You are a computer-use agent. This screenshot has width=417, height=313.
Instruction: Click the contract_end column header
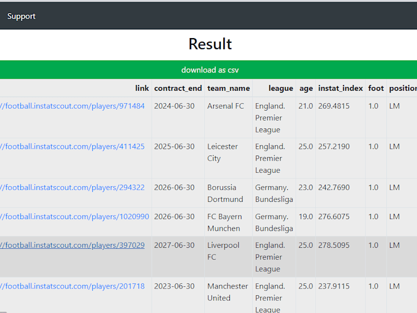click(178, 88)
